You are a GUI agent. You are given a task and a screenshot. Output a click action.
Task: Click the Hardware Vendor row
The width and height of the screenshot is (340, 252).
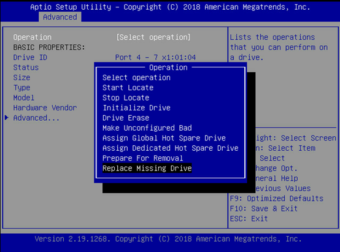click(x=45, y=108)
